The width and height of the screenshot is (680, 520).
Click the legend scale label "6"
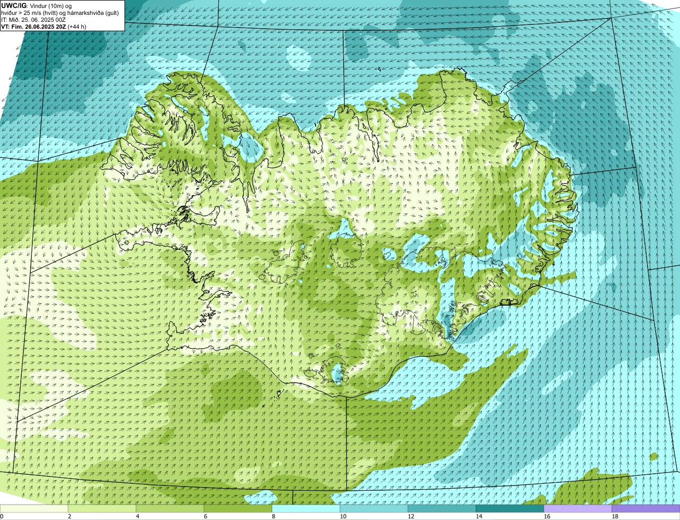pos(206,516)
